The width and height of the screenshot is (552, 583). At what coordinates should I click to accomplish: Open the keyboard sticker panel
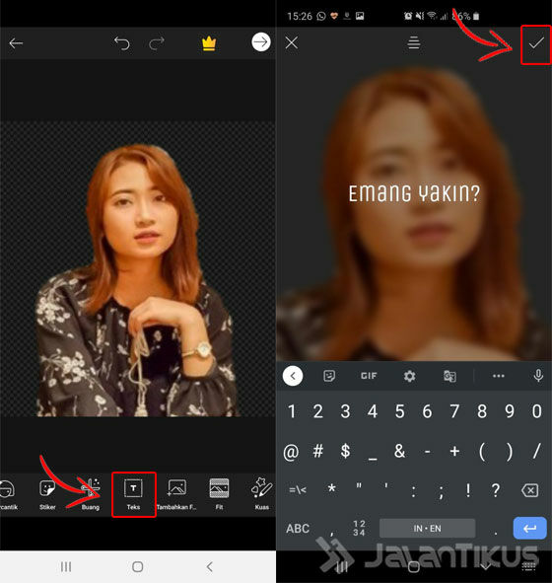(329, 376)
